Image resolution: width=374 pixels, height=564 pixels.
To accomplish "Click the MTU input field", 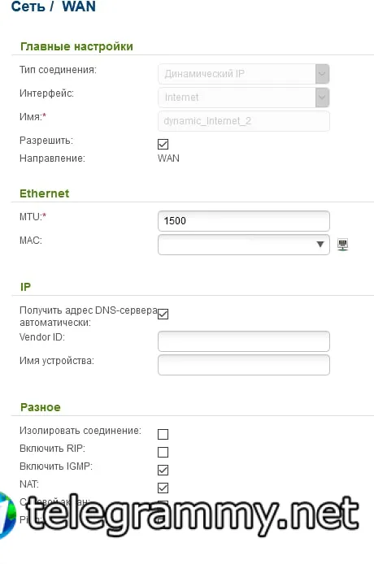I will point(244,221).
